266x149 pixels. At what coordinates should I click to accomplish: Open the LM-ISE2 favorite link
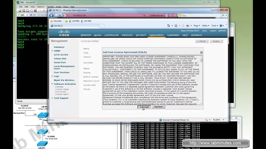86,21
